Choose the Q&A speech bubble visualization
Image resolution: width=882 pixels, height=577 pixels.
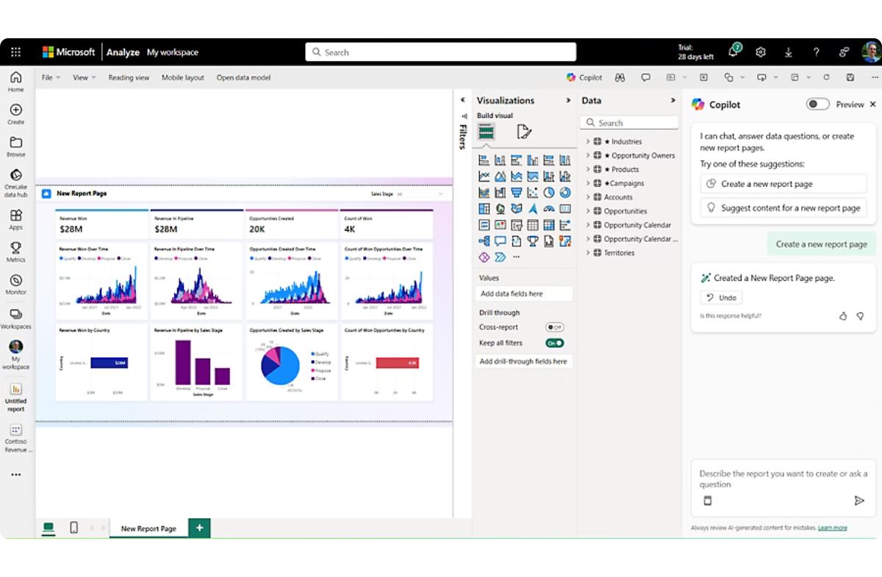click(501, 241)
